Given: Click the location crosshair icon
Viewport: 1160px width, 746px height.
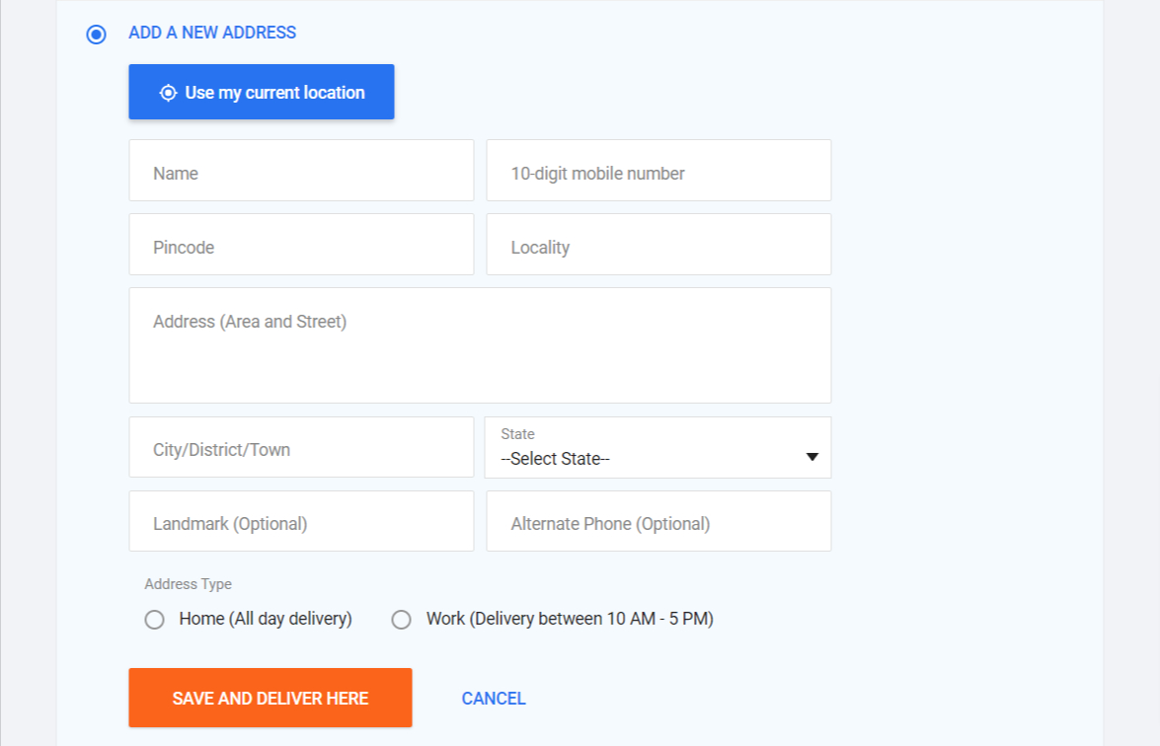Looking at the screenshot, I should pyautogui.click(x=168, y=93).
